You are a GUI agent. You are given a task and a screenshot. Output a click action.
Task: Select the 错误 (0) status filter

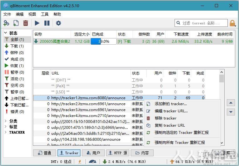point(18,112)
